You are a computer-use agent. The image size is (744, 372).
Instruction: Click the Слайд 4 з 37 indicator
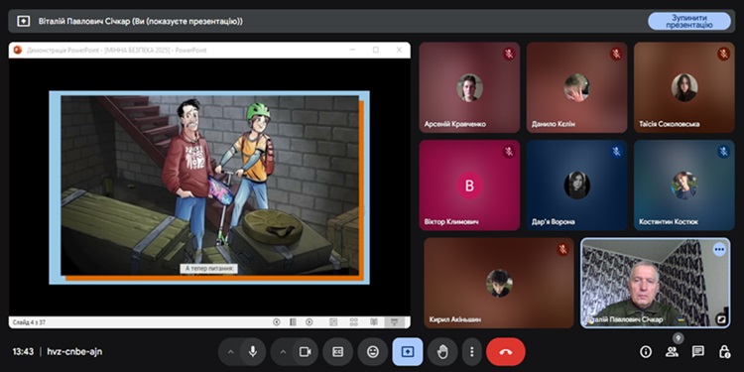tap(30, 322)
